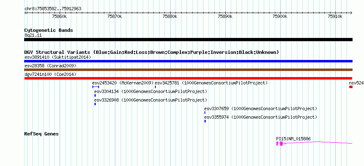364x166 pixels.
Task: Click the 8q21.11 band label
Action: [33, 35]
